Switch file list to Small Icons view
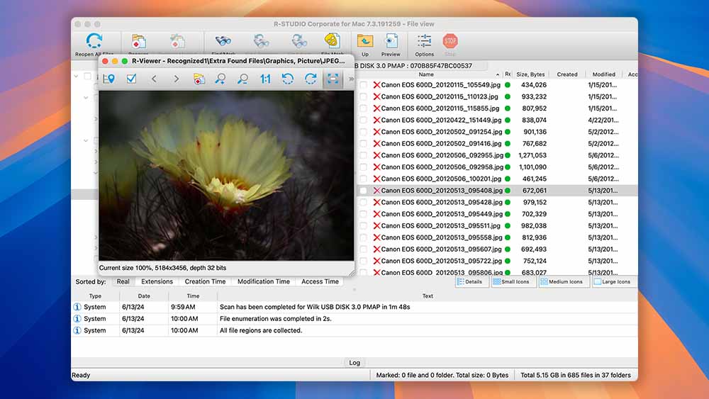 513,281
